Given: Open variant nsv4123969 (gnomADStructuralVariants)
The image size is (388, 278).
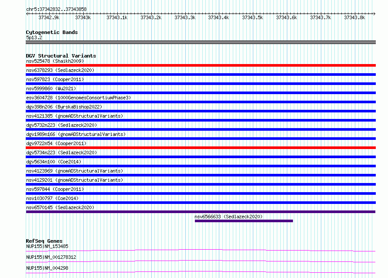Looking at the screenshot, I should point(75,171).
